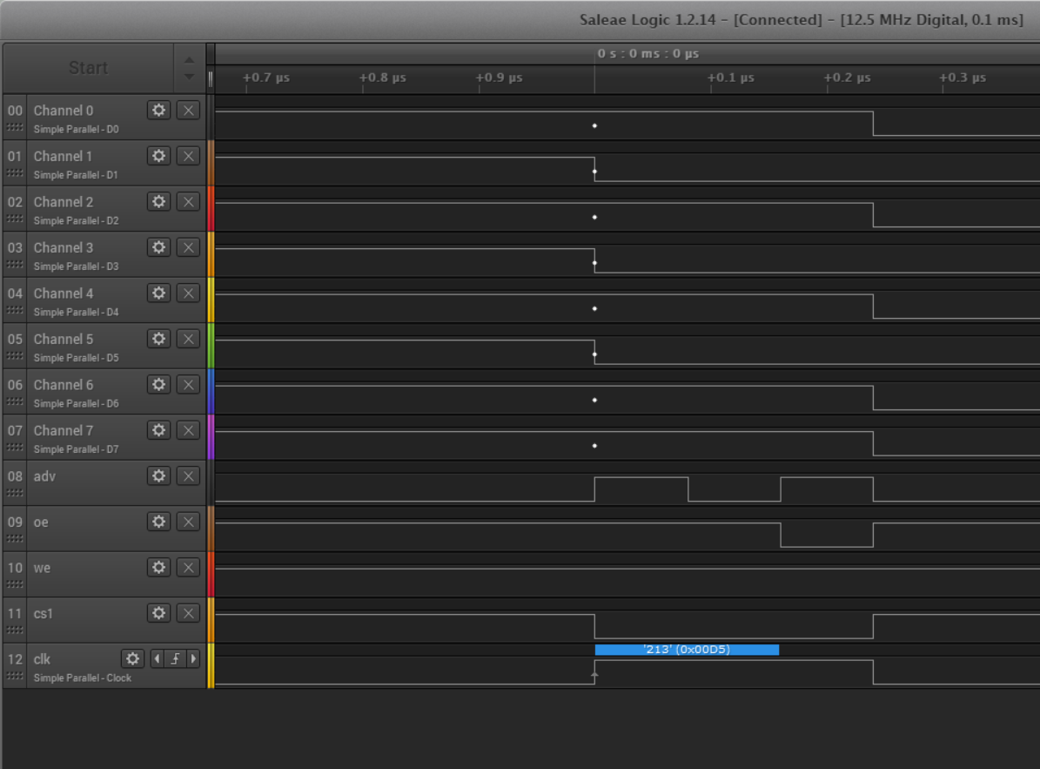1040x769 pixels.
Task: Select the cs1 channel label
Action: (x=44, y=614)
